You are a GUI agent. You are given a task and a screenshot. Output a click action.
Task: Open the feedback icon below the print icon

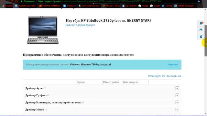[201, 36]
